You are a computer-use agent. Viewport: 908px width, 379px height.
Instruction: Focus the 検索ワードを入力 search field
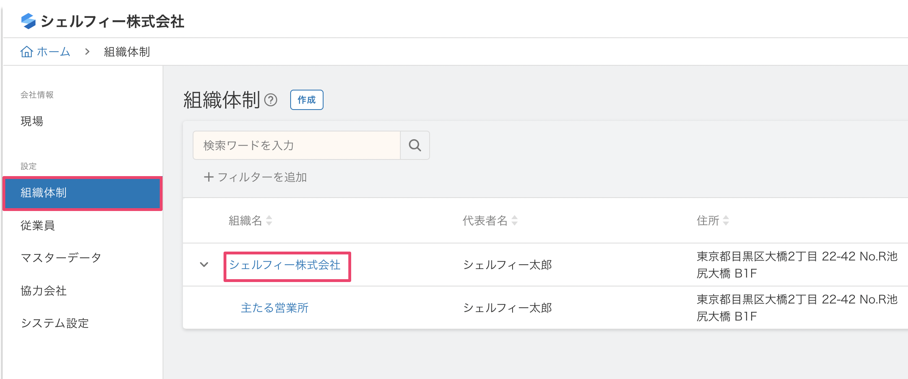pos(297,145)
